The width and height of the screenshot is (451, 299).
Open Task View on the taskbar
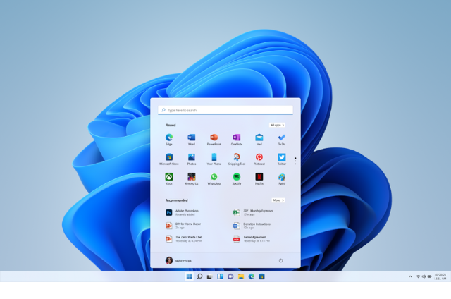click(210, 276)
